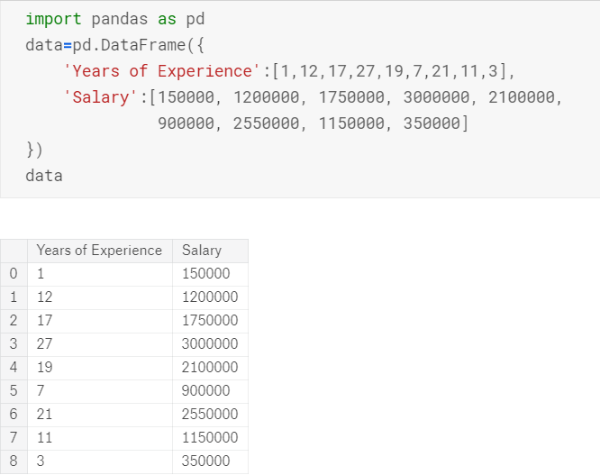The height and width of the screenshot is (475, 600).
Task: Click the 'Salary' string key in code
Action: pos(100,97)
